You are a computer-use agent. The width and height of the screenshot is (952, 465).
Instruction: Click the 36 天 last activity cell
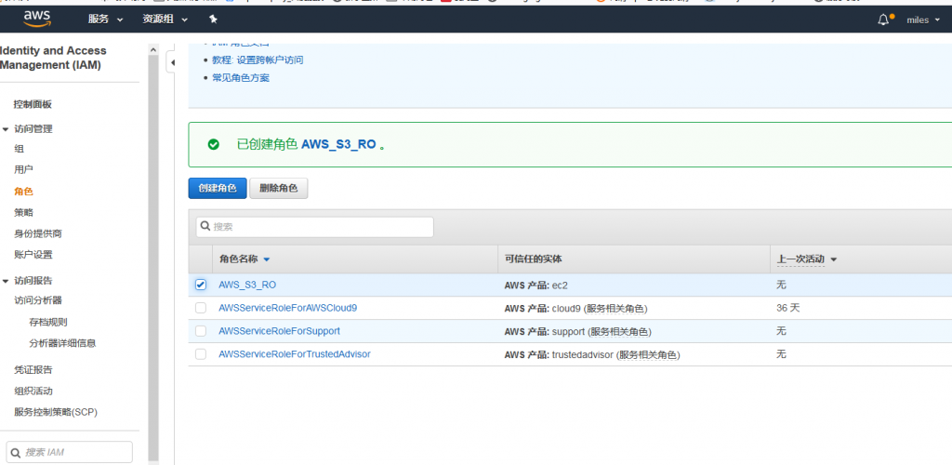point(788,308)
